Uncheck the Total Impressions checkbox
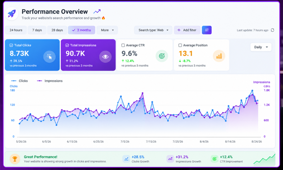Viewport: 283px width, 170px height. (67, 45)
